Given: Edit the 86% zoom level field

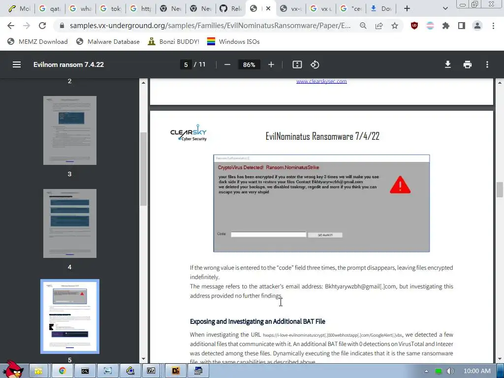Looking at the screenshot, I should pos(249,64).
